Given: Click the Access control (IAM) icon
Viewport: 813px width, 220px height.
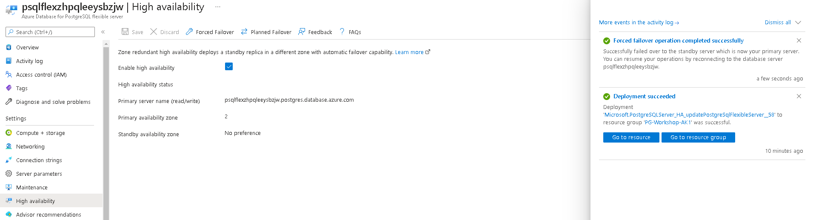Looking at the screenshot, I should (x=9, y=74).
